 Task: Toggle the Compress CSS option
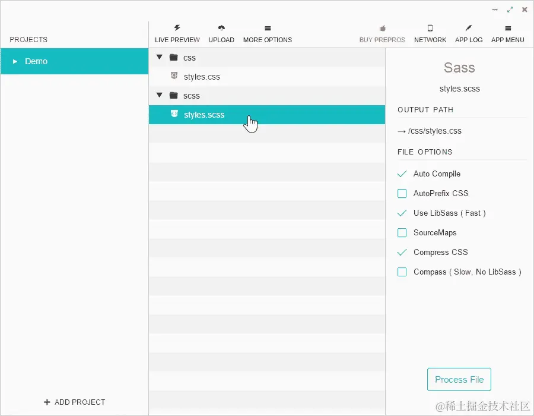click(402, 253)
